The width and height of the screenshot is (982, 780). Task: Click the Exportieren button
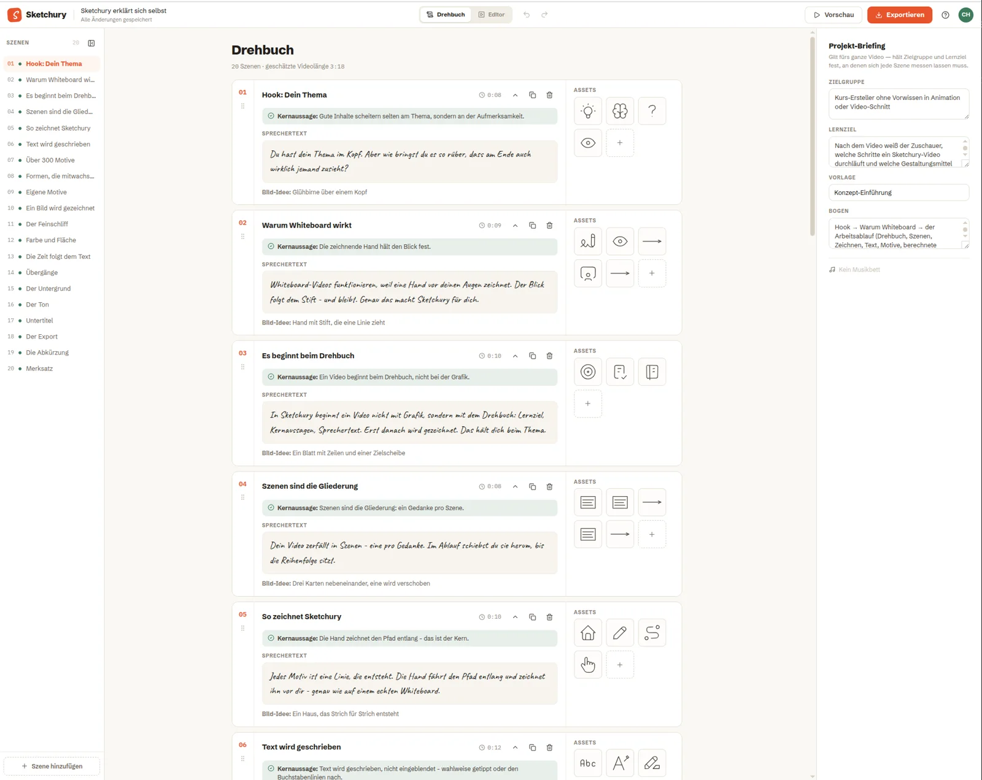pos(900,15)
